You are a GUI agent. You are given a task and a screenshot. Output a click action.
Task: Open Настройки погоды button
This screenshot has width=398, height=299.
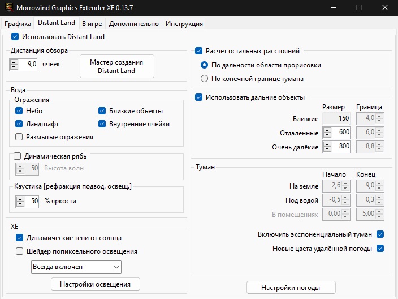pyautogui.click(x=291, y=288)
